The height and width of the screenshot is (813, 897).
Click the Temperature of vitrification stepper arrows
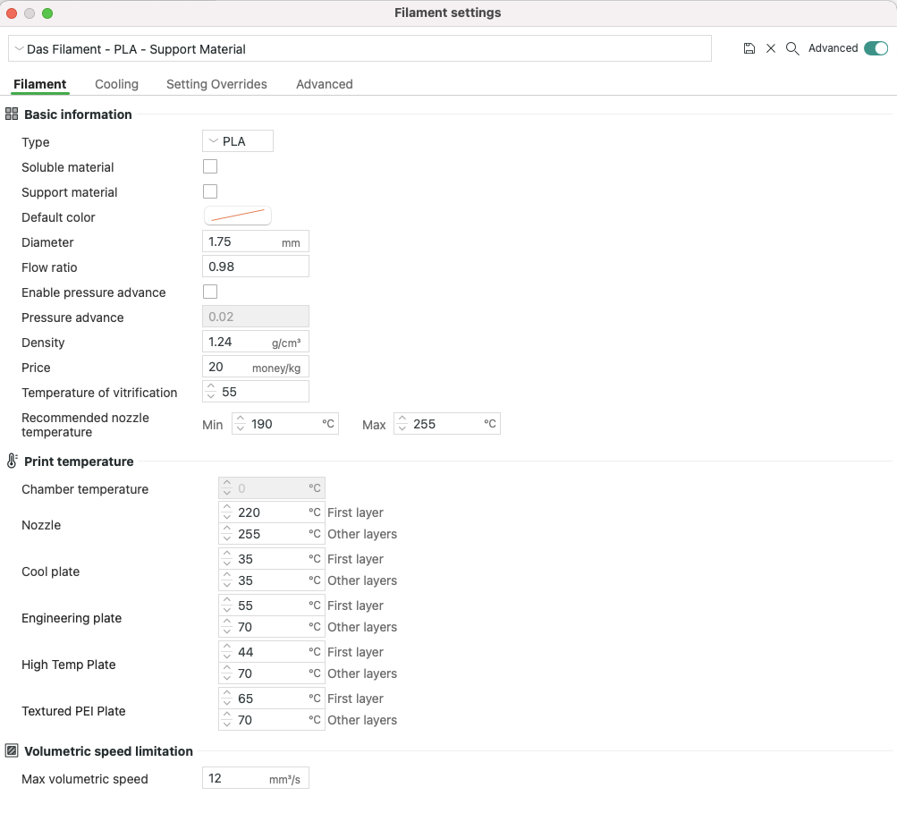pos(211,392)
